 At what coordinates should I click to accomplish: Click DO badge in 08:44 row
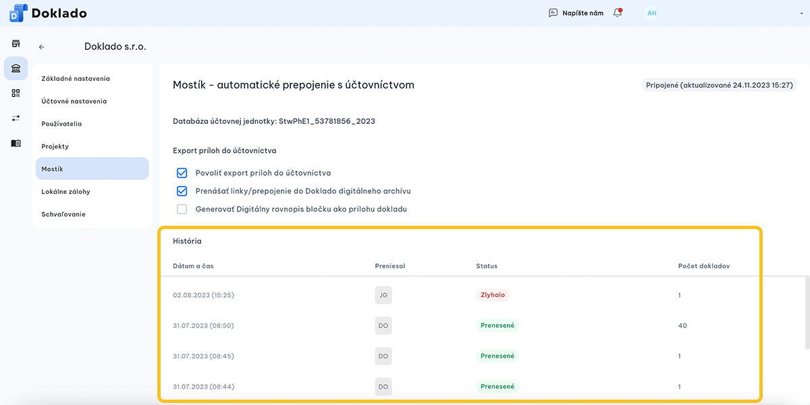point(383,387)
